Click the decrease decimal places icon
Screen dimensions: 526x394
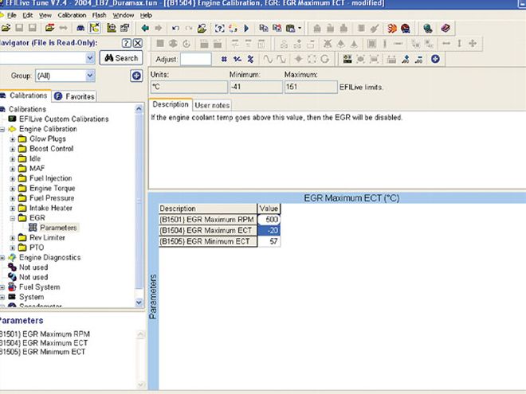pyautogui.click(x=418, y=60)
